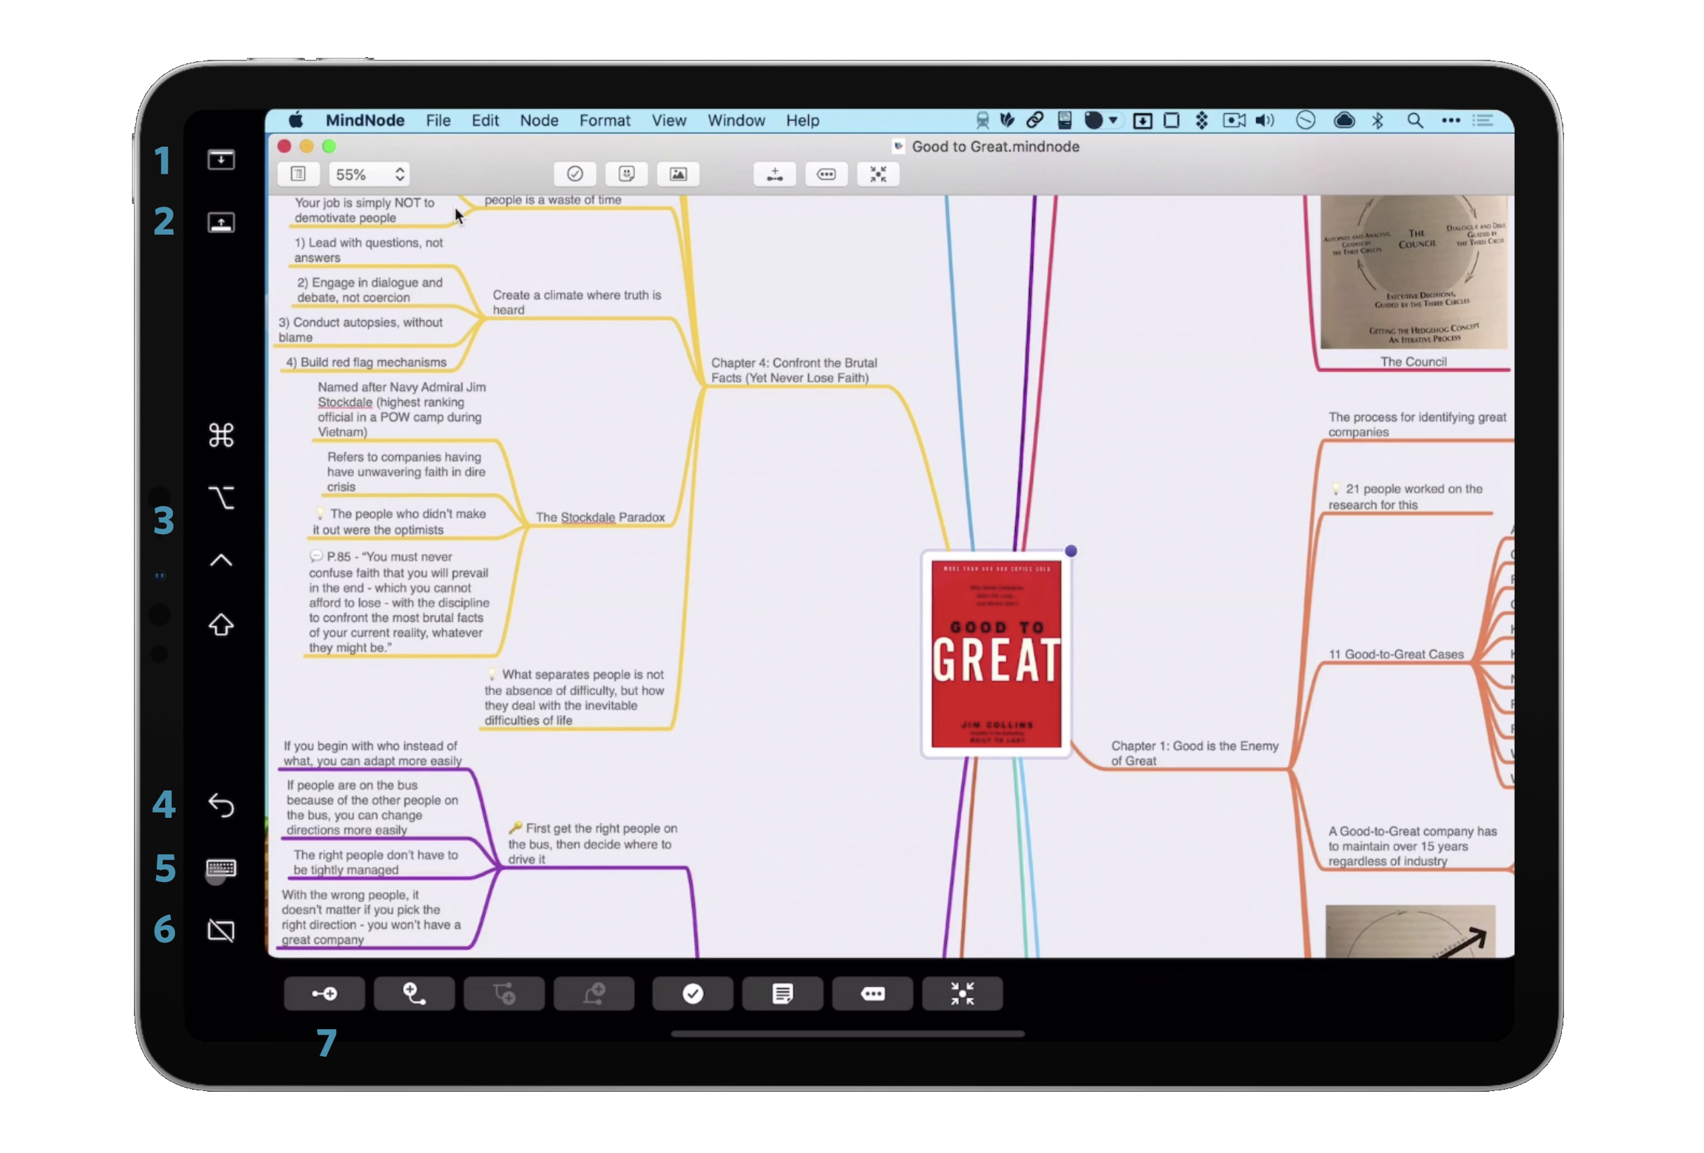Open the Help menu
The width and height of the screenshot is (1704, 1153).
[x=803, y=120]
